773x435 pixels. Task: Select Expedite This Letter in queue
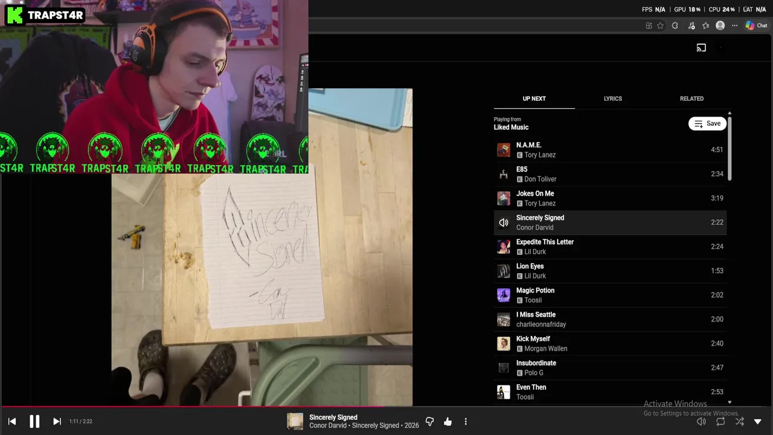pos(610,246)
